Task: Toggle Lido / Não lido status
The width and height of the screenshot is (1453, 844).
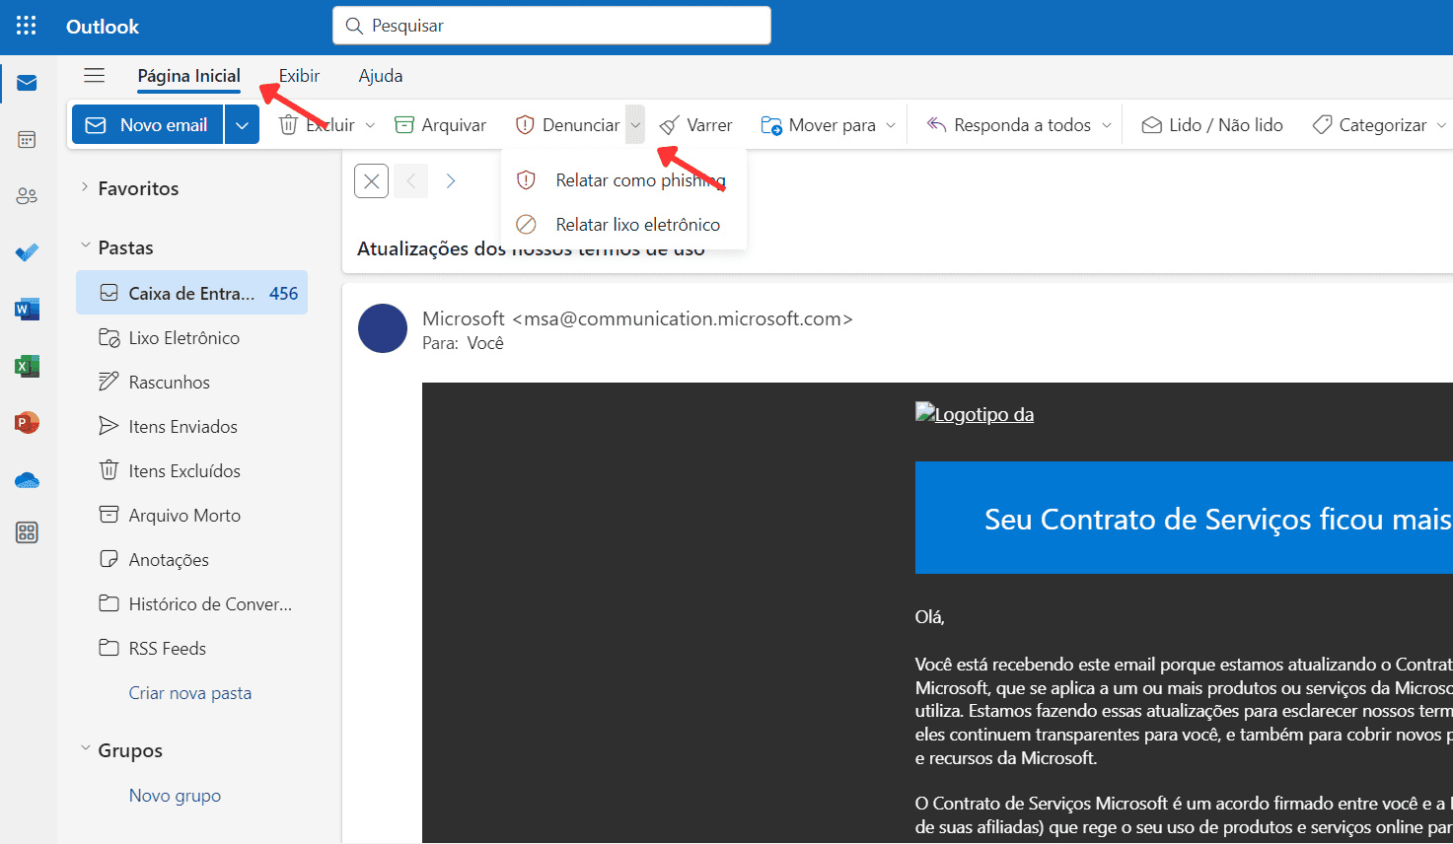Action: click(1212, 125)
